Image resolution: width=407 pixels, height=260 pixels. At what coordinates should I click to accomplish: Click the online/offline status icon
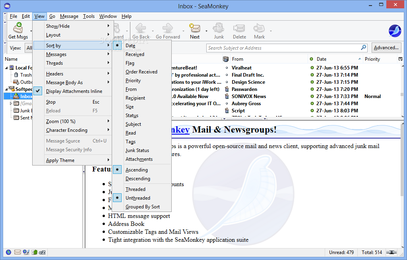tap(391, 252)
